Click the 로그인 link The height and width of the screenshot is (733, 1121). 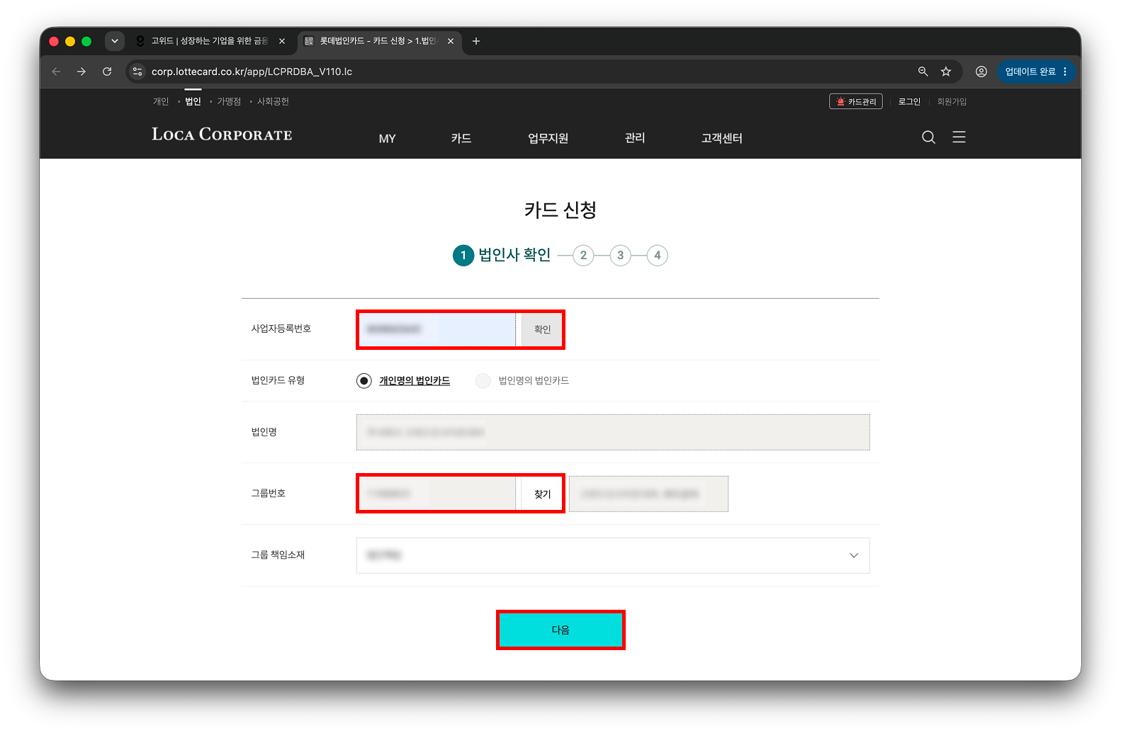(x=909, y=101)
